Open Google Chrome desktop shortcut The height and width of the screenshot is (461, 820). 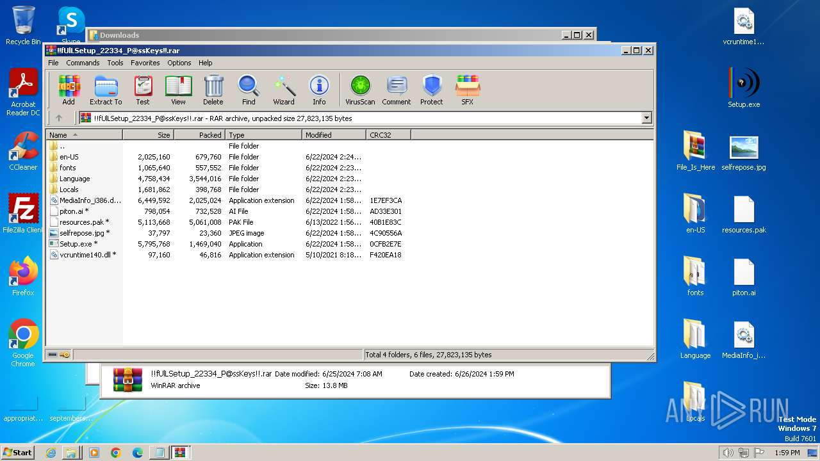pos(23,343)
